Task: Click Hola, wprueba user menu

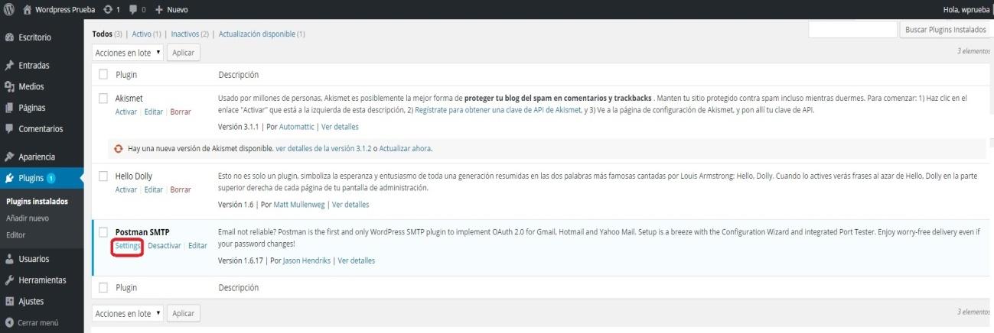Action: click(967, 9)
